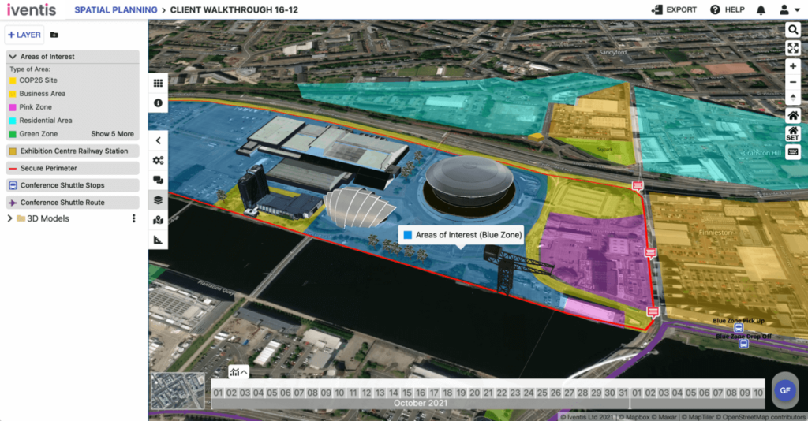The image size is (808, 421).
Task: Expand the 3D Models folder
Action: pos(10,218)
